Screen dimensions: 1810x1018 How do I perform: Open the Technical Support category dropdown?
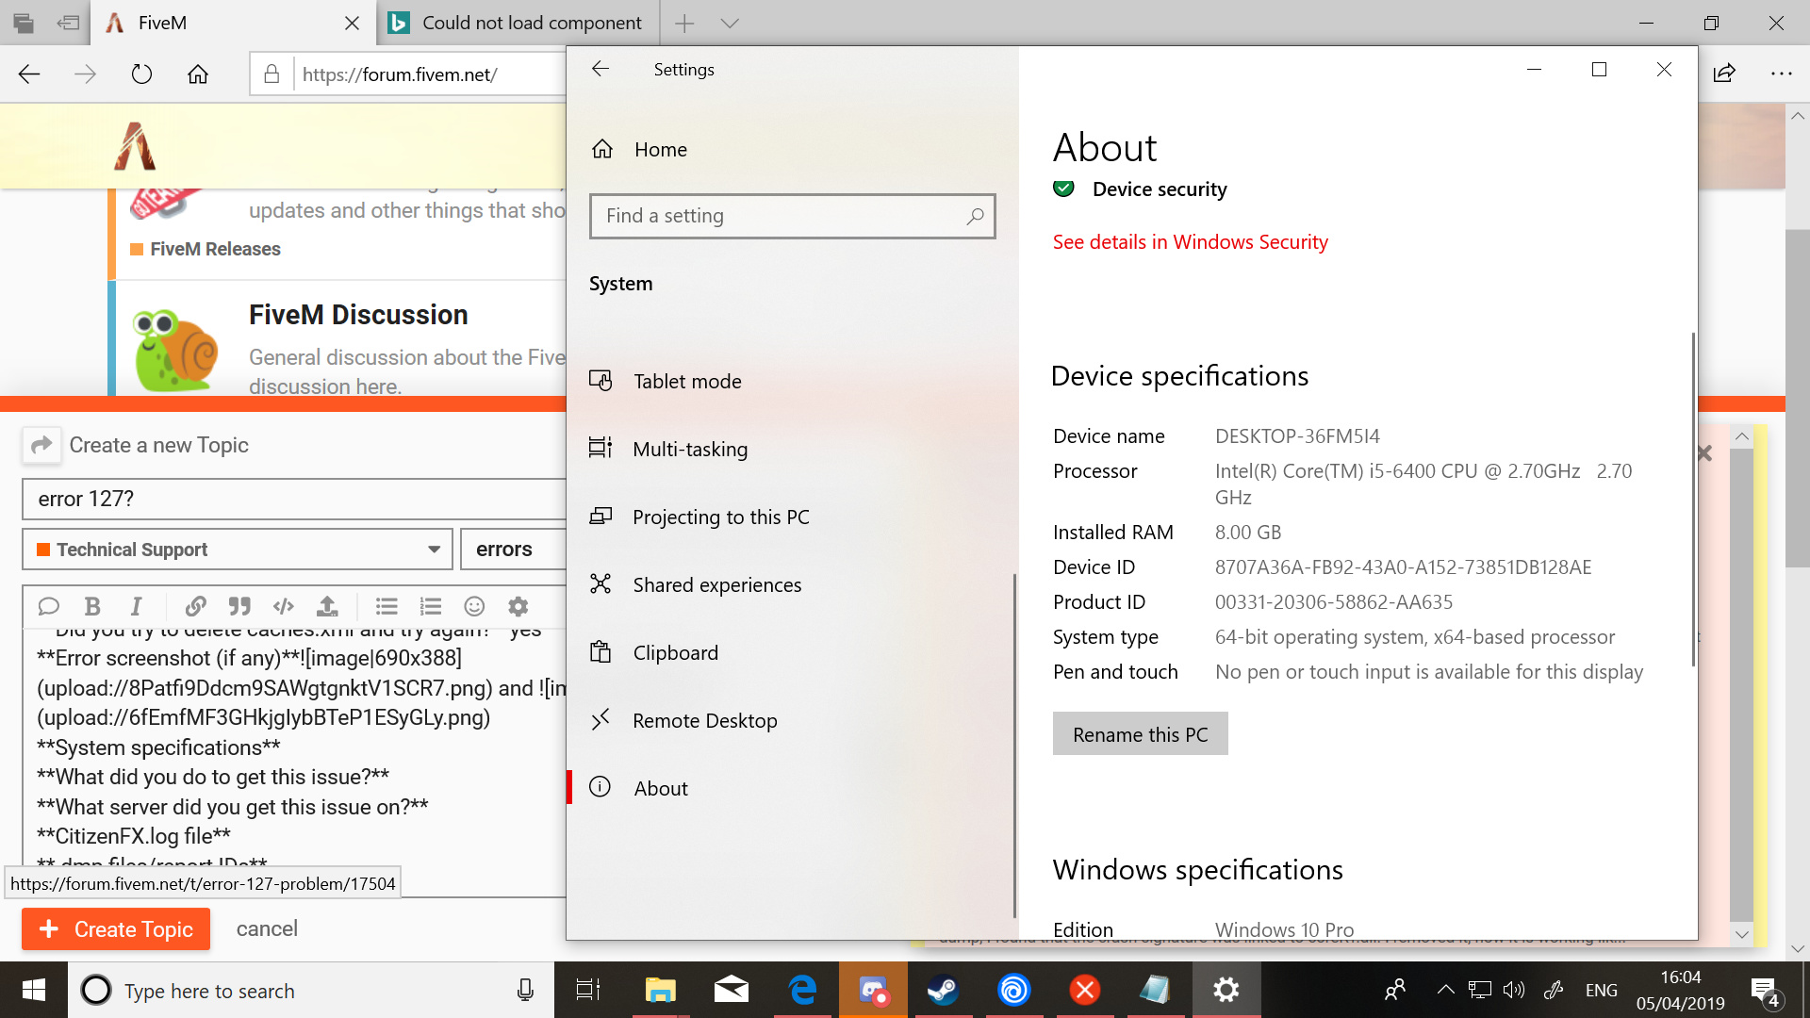point(238,550)
